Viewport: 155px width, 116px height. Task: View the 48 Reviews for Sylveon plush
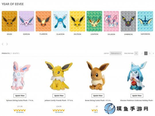pos(20,112)
